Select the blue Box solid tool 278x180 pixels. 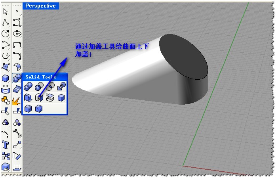coord(6,78)
